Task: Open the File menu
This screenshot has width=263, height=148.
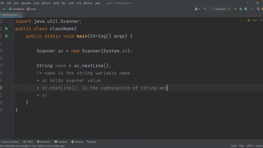Action: [2, 3]
